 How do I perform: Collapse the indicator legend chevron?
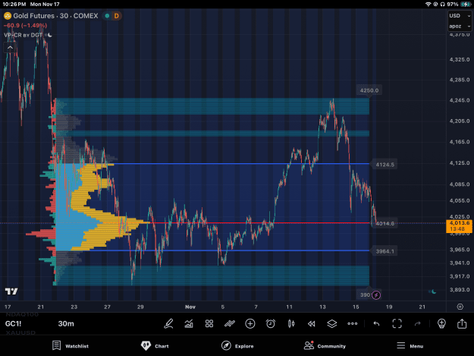[x=10, y=48]
